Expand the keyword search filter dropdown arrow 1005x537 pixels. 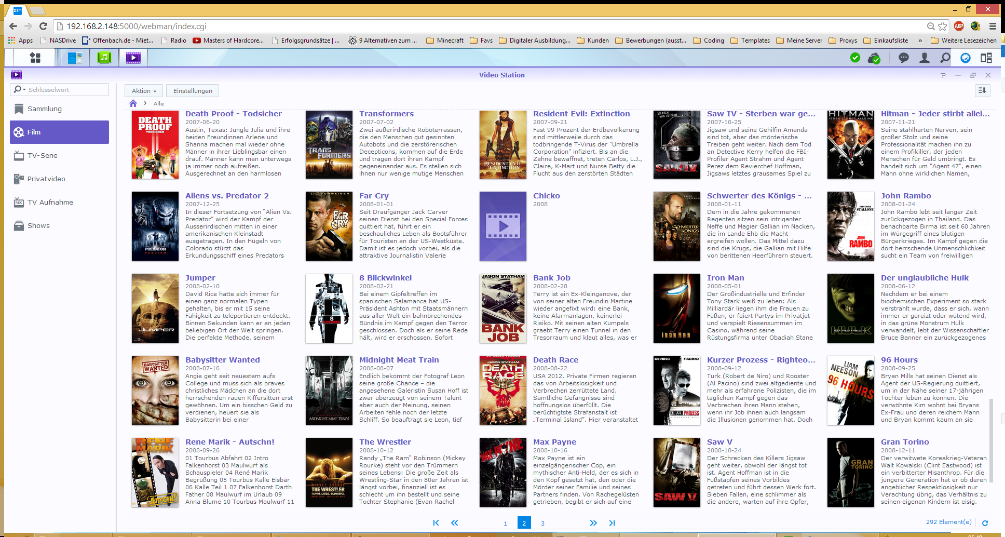pos(24,89)
